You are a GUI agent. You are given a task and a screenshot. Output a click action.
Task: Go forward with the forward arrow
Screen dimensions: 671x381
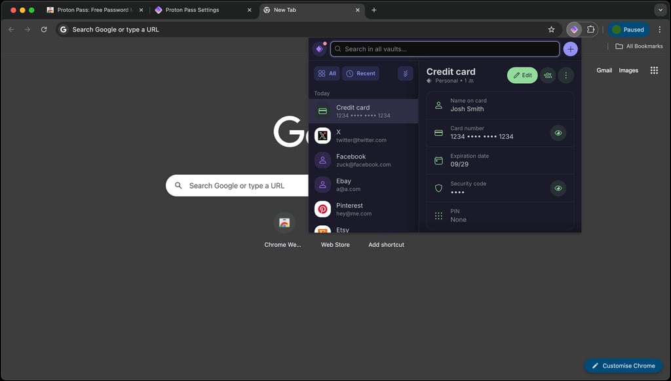click(28, 29)
